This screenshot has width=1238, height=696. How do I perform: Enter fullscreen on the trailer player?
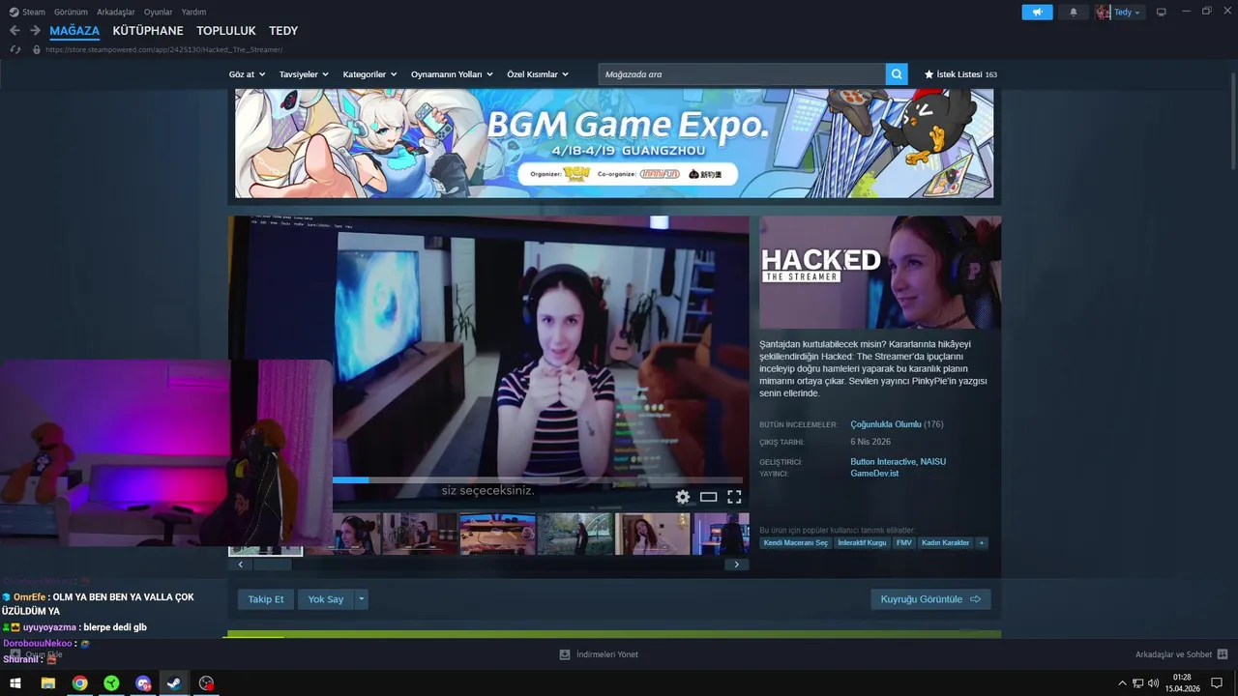(734, 497)
